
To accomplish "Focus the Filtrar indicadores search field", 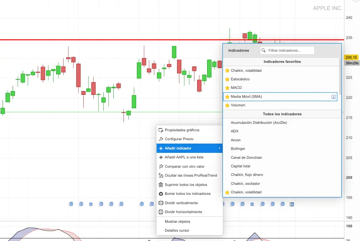I will [x=290, y=51].
